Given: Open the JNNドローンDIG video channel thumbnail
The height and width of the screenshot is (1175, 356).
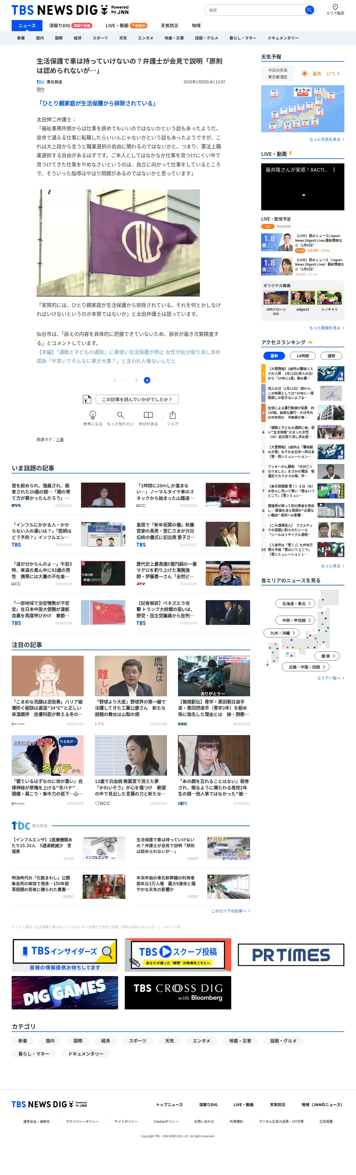Looking at the screenshot, I should 276,298.
